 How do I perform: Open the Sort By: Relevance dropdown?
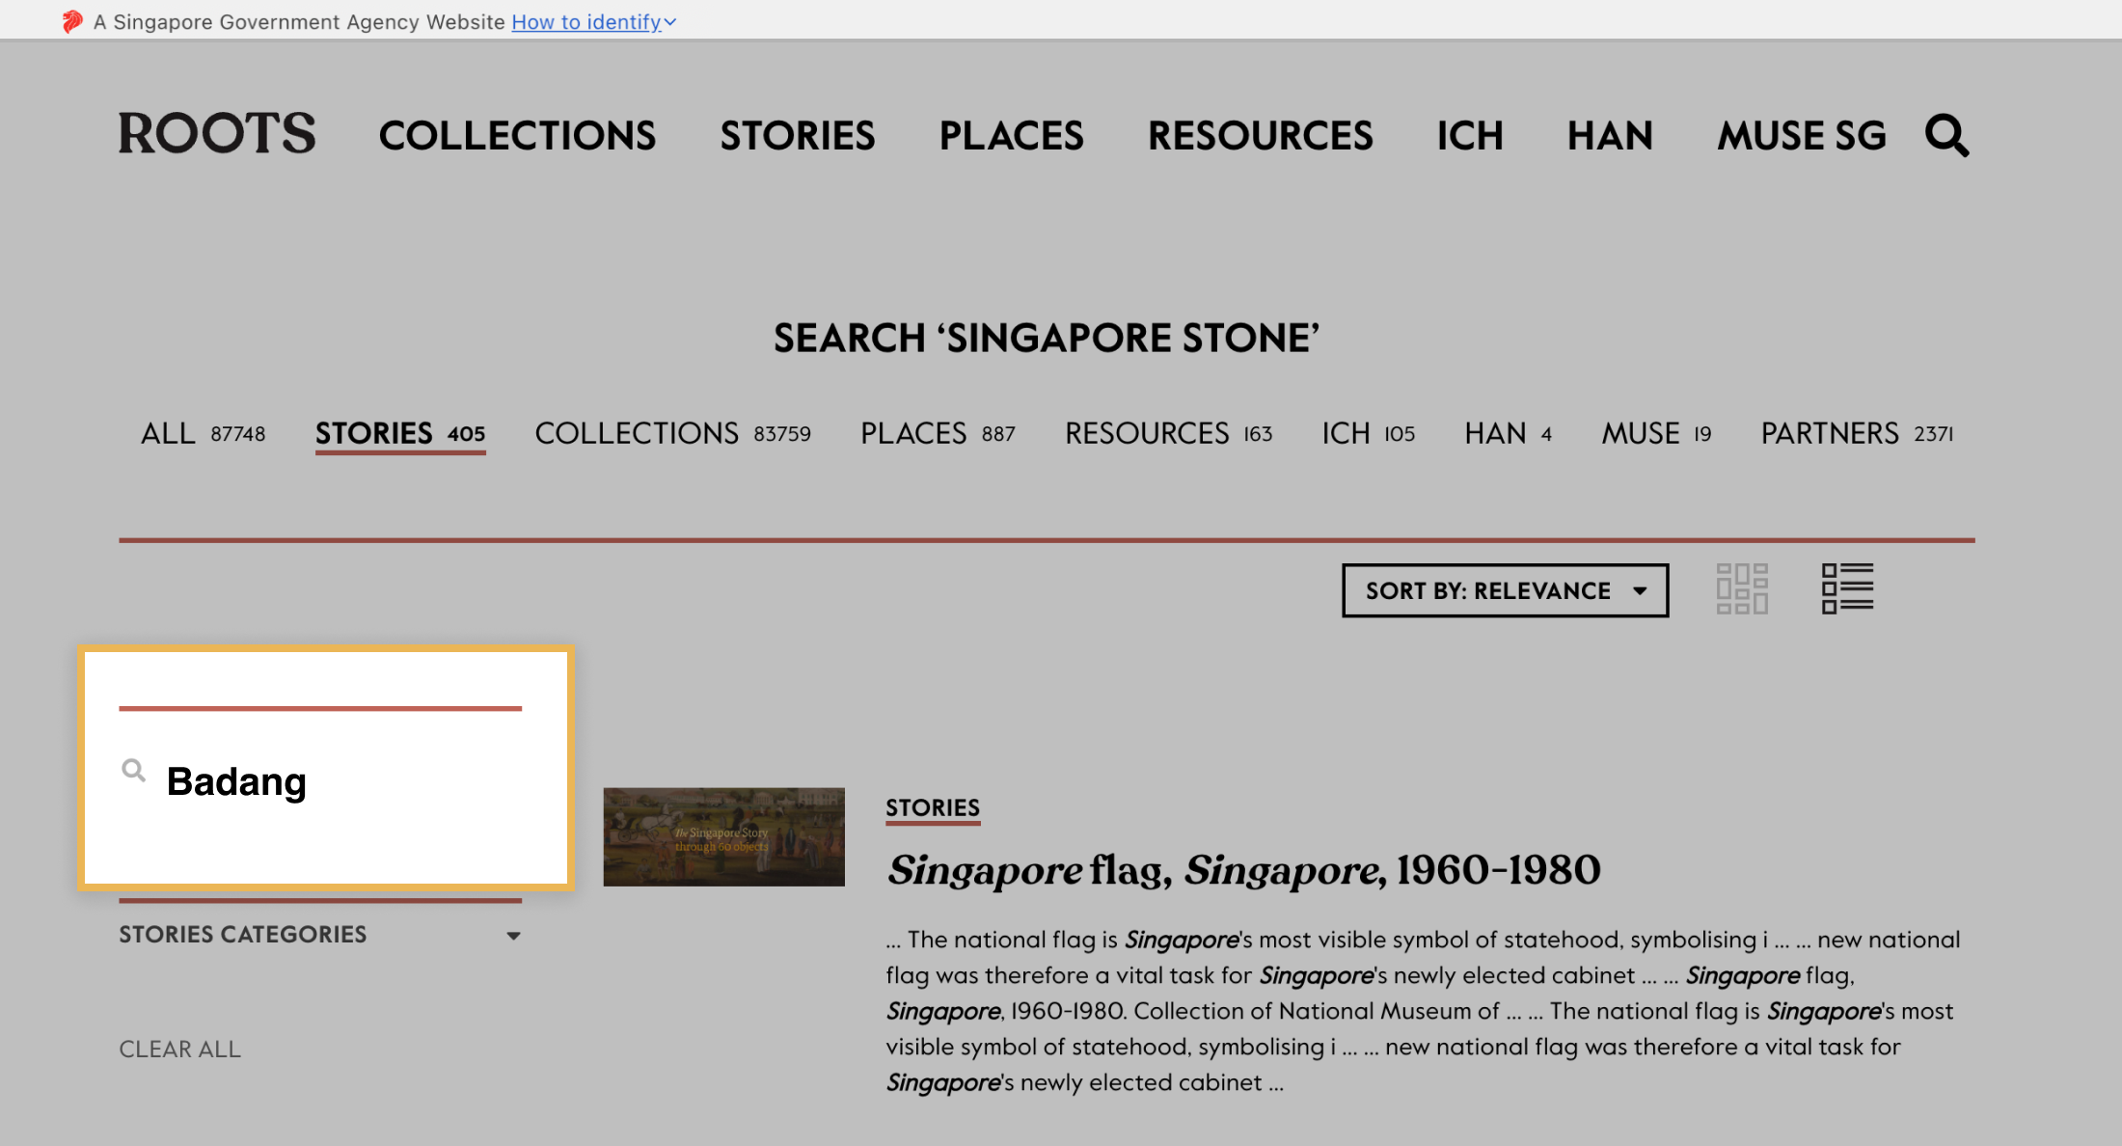pos(1505,590)
